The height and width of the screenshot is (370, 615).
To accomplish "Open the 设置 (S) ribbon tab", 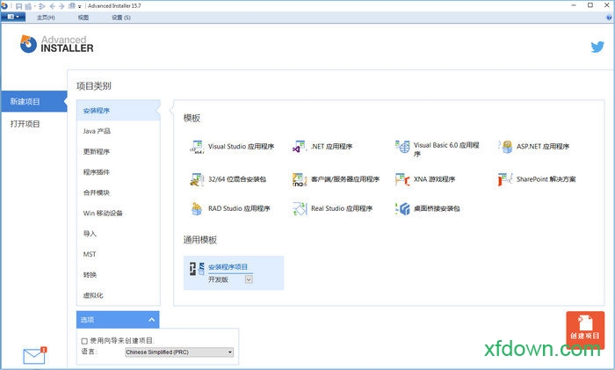I will (121, 18).
